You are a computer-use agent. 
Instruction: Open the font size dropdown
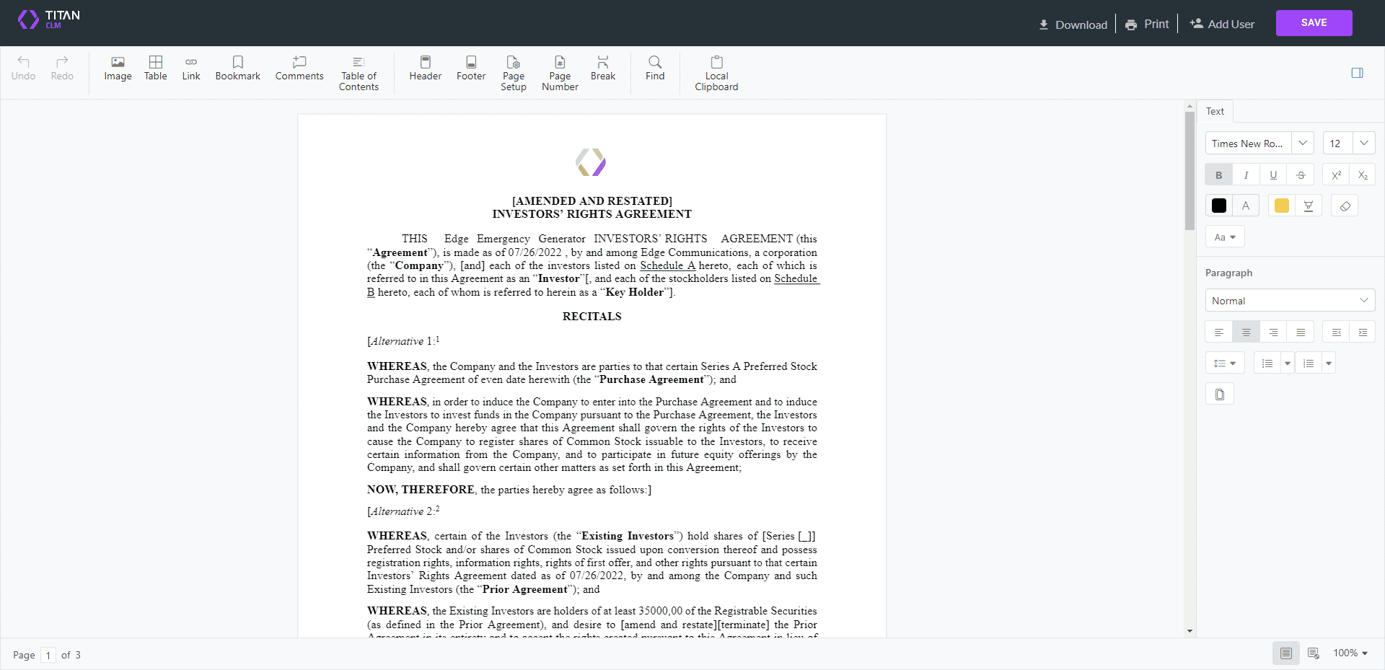[x=1364, y=143]
